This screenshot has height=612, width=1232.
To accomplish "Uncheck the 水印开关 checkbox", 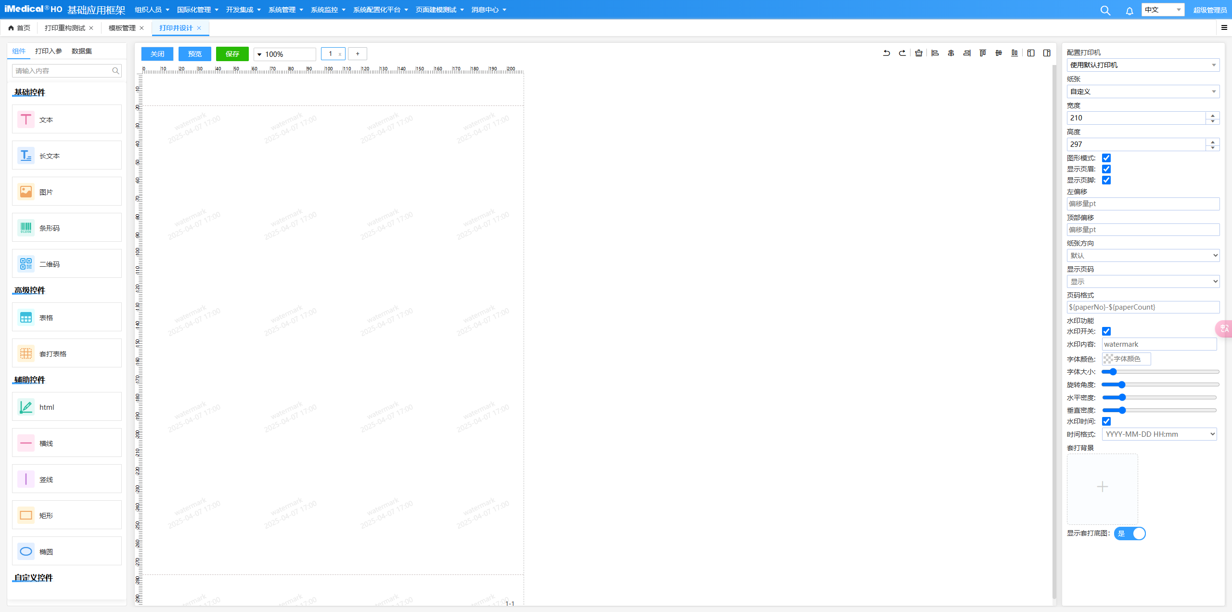I will click(x=1106, y=331).
